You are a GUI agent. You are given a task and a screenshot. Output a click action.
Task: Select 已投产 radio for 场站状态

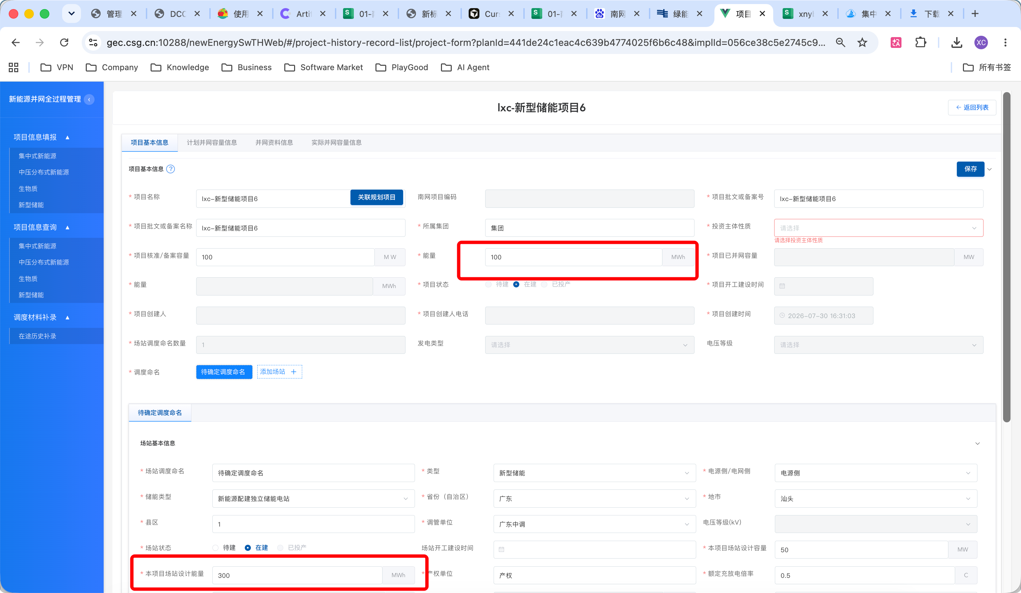pos(280,548)
